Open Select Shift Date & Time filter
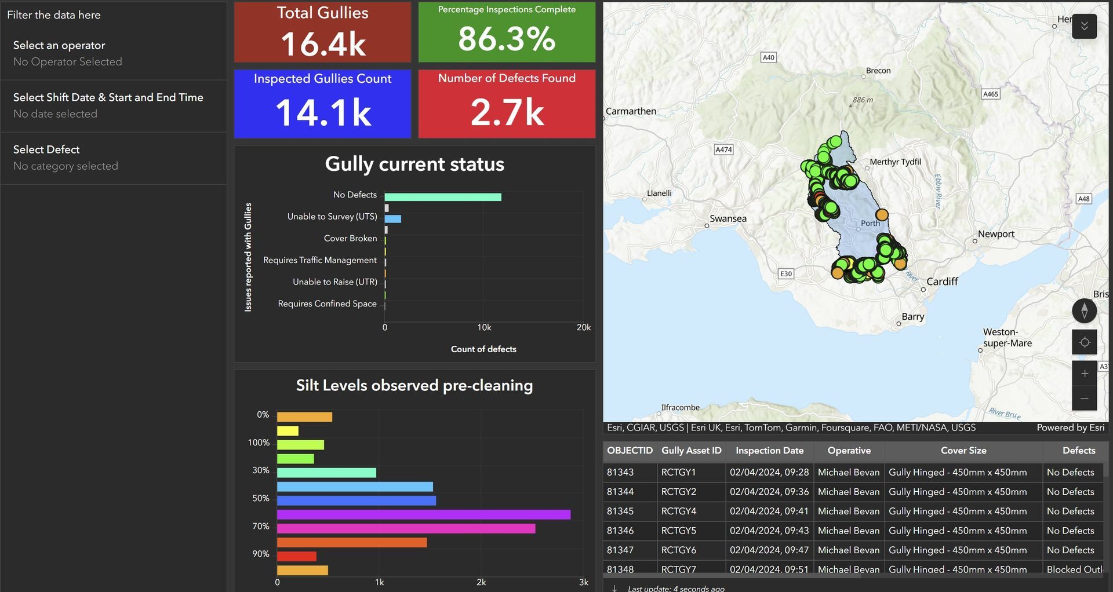This screenshot has height=592, width=1113. [x=114, y=106]
